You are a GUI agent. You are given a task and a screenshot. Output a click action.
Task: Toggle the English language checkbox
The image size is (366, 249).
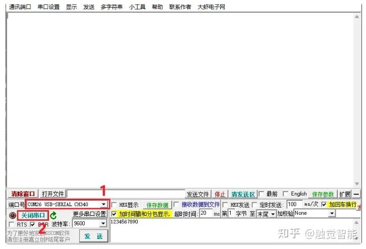point(285,194)
